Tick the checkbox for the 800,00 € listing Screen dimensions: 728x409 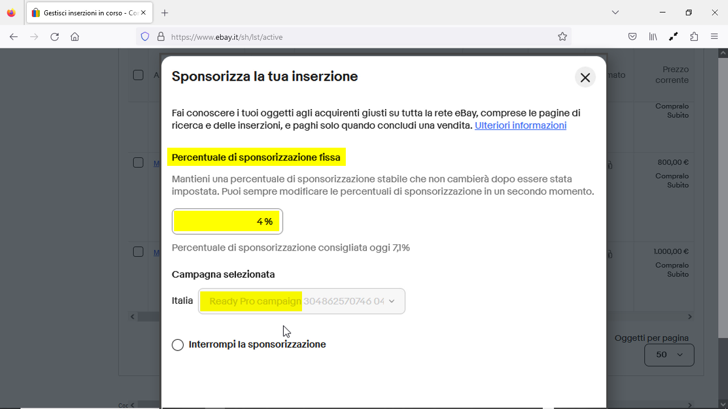(138, 162)
